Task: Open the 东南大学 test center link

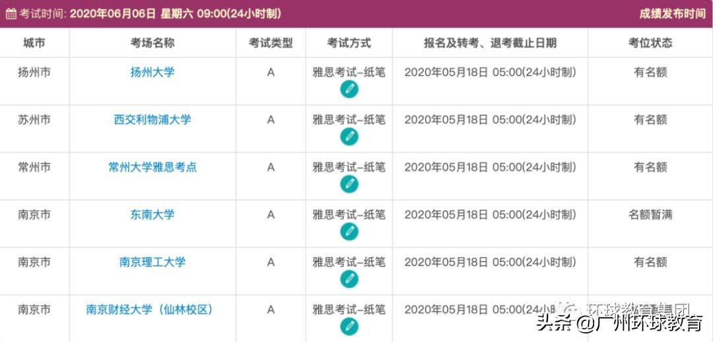Action: click(153, 215)
